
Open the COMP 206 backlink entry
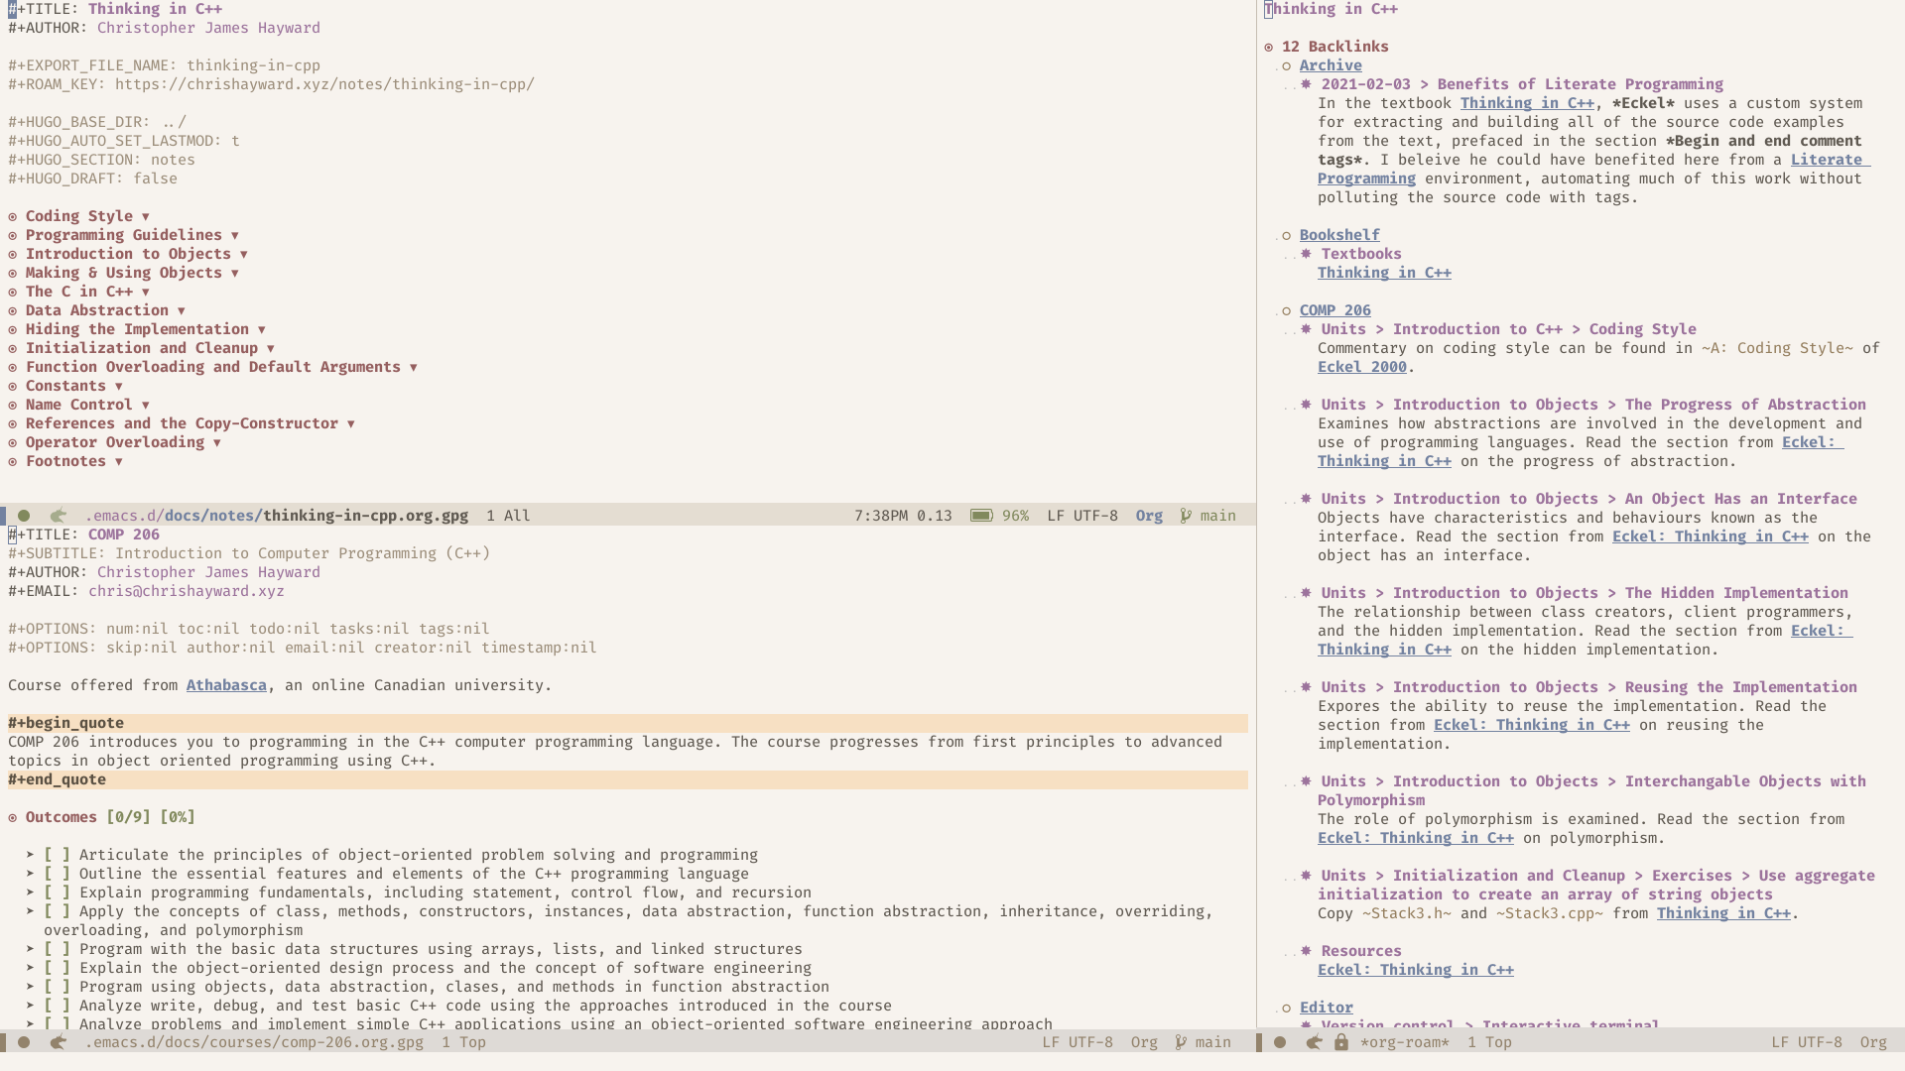tap(1334, 310)
